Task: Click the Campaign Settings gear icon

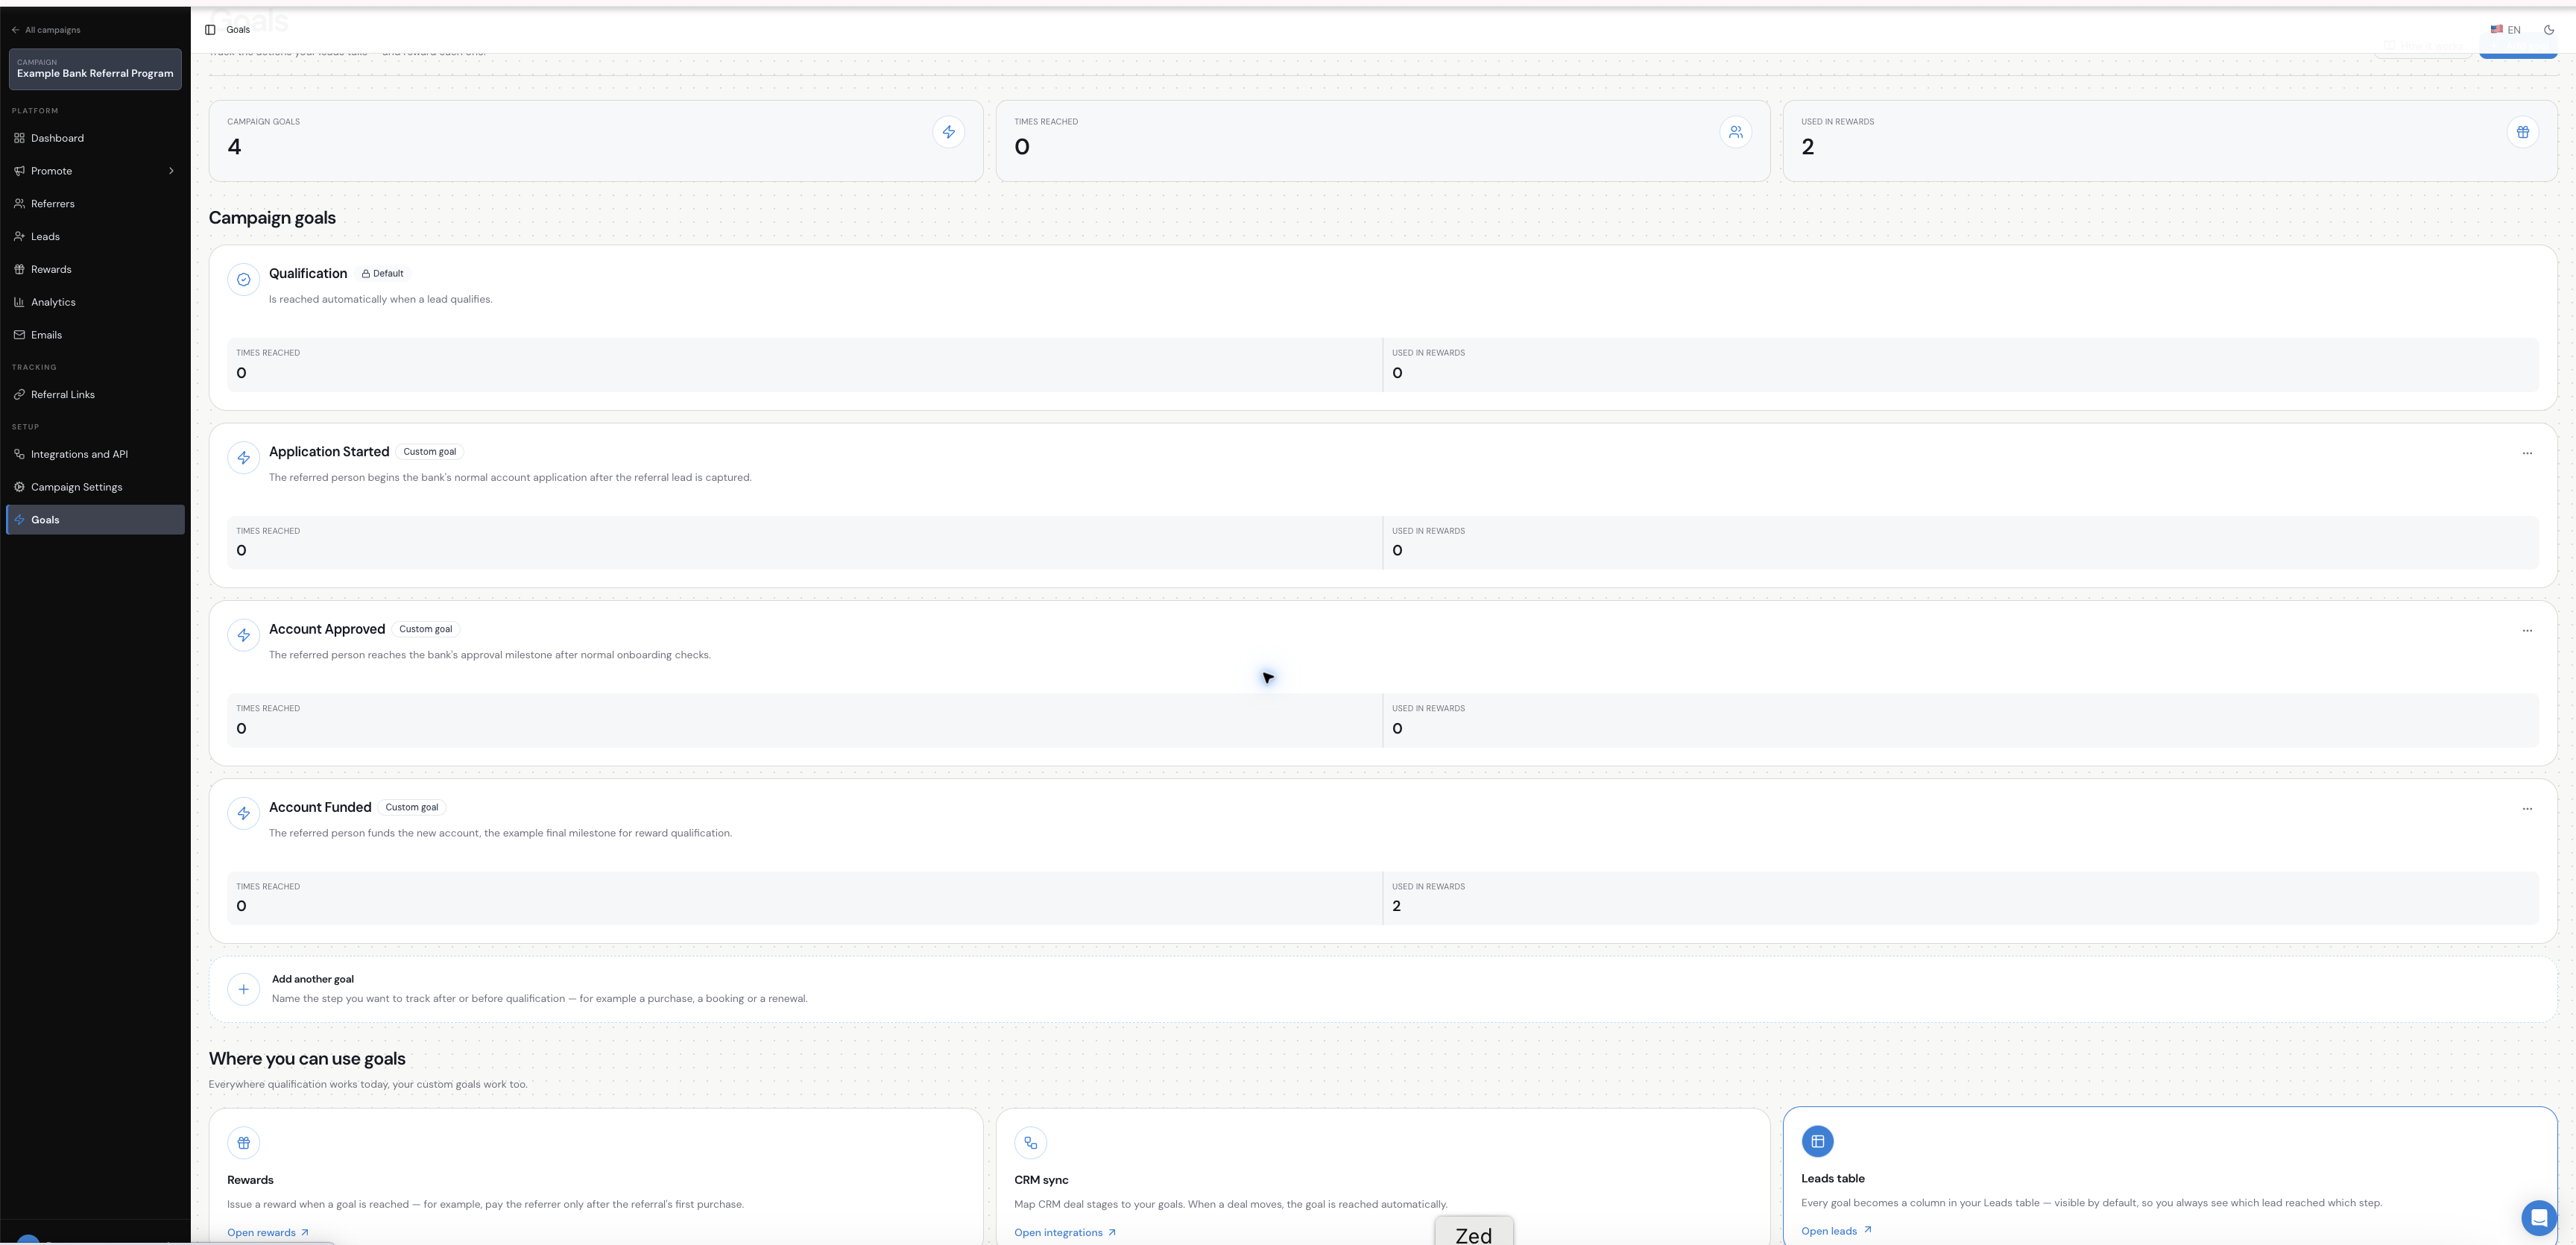Action: 19,487
